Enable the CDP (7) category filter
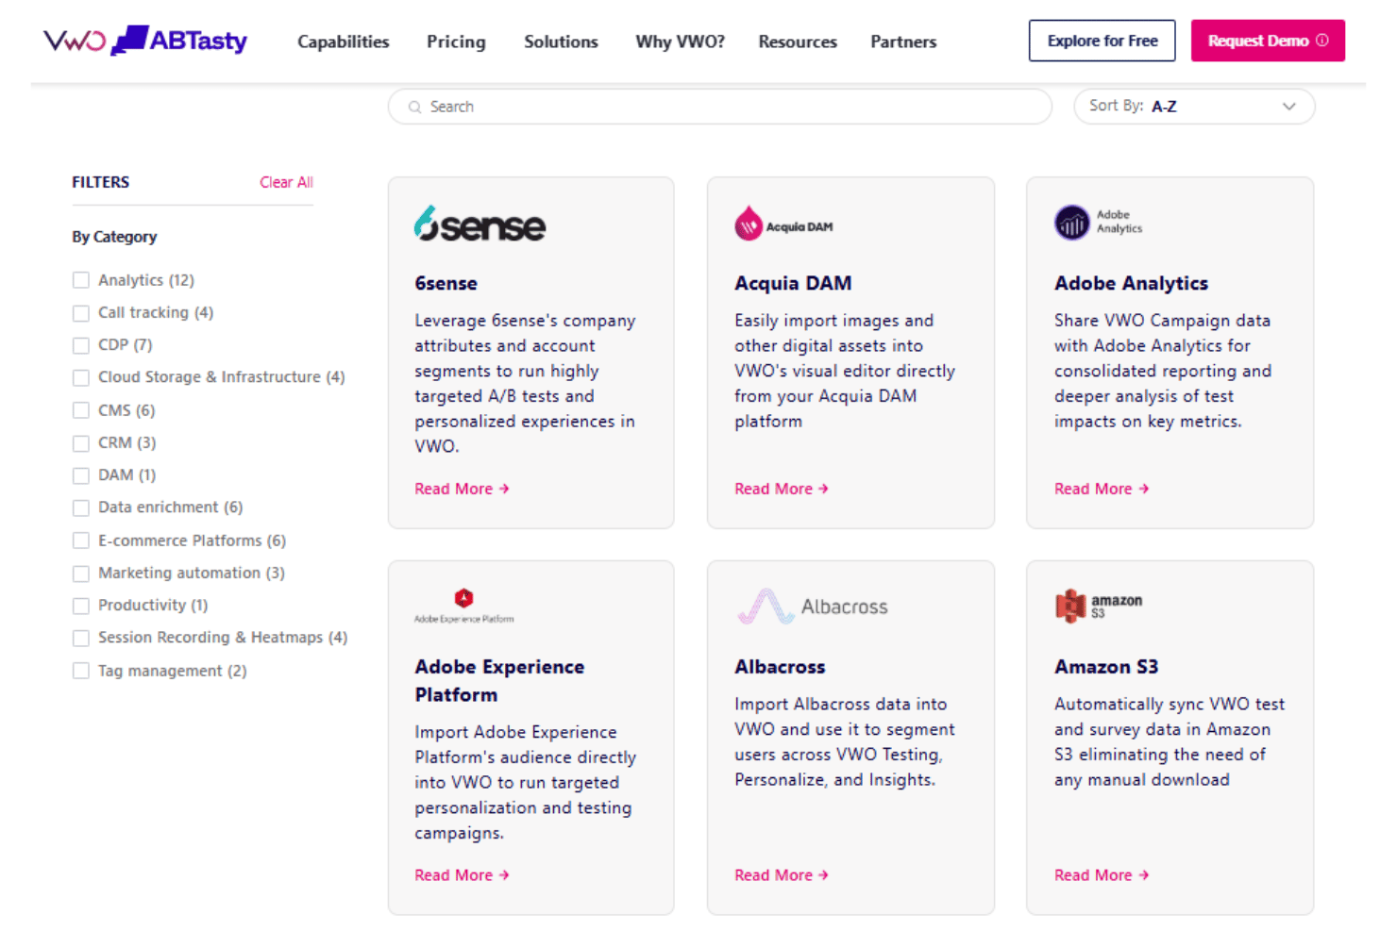Screen dimensions: 1397x931 (81, 345)
